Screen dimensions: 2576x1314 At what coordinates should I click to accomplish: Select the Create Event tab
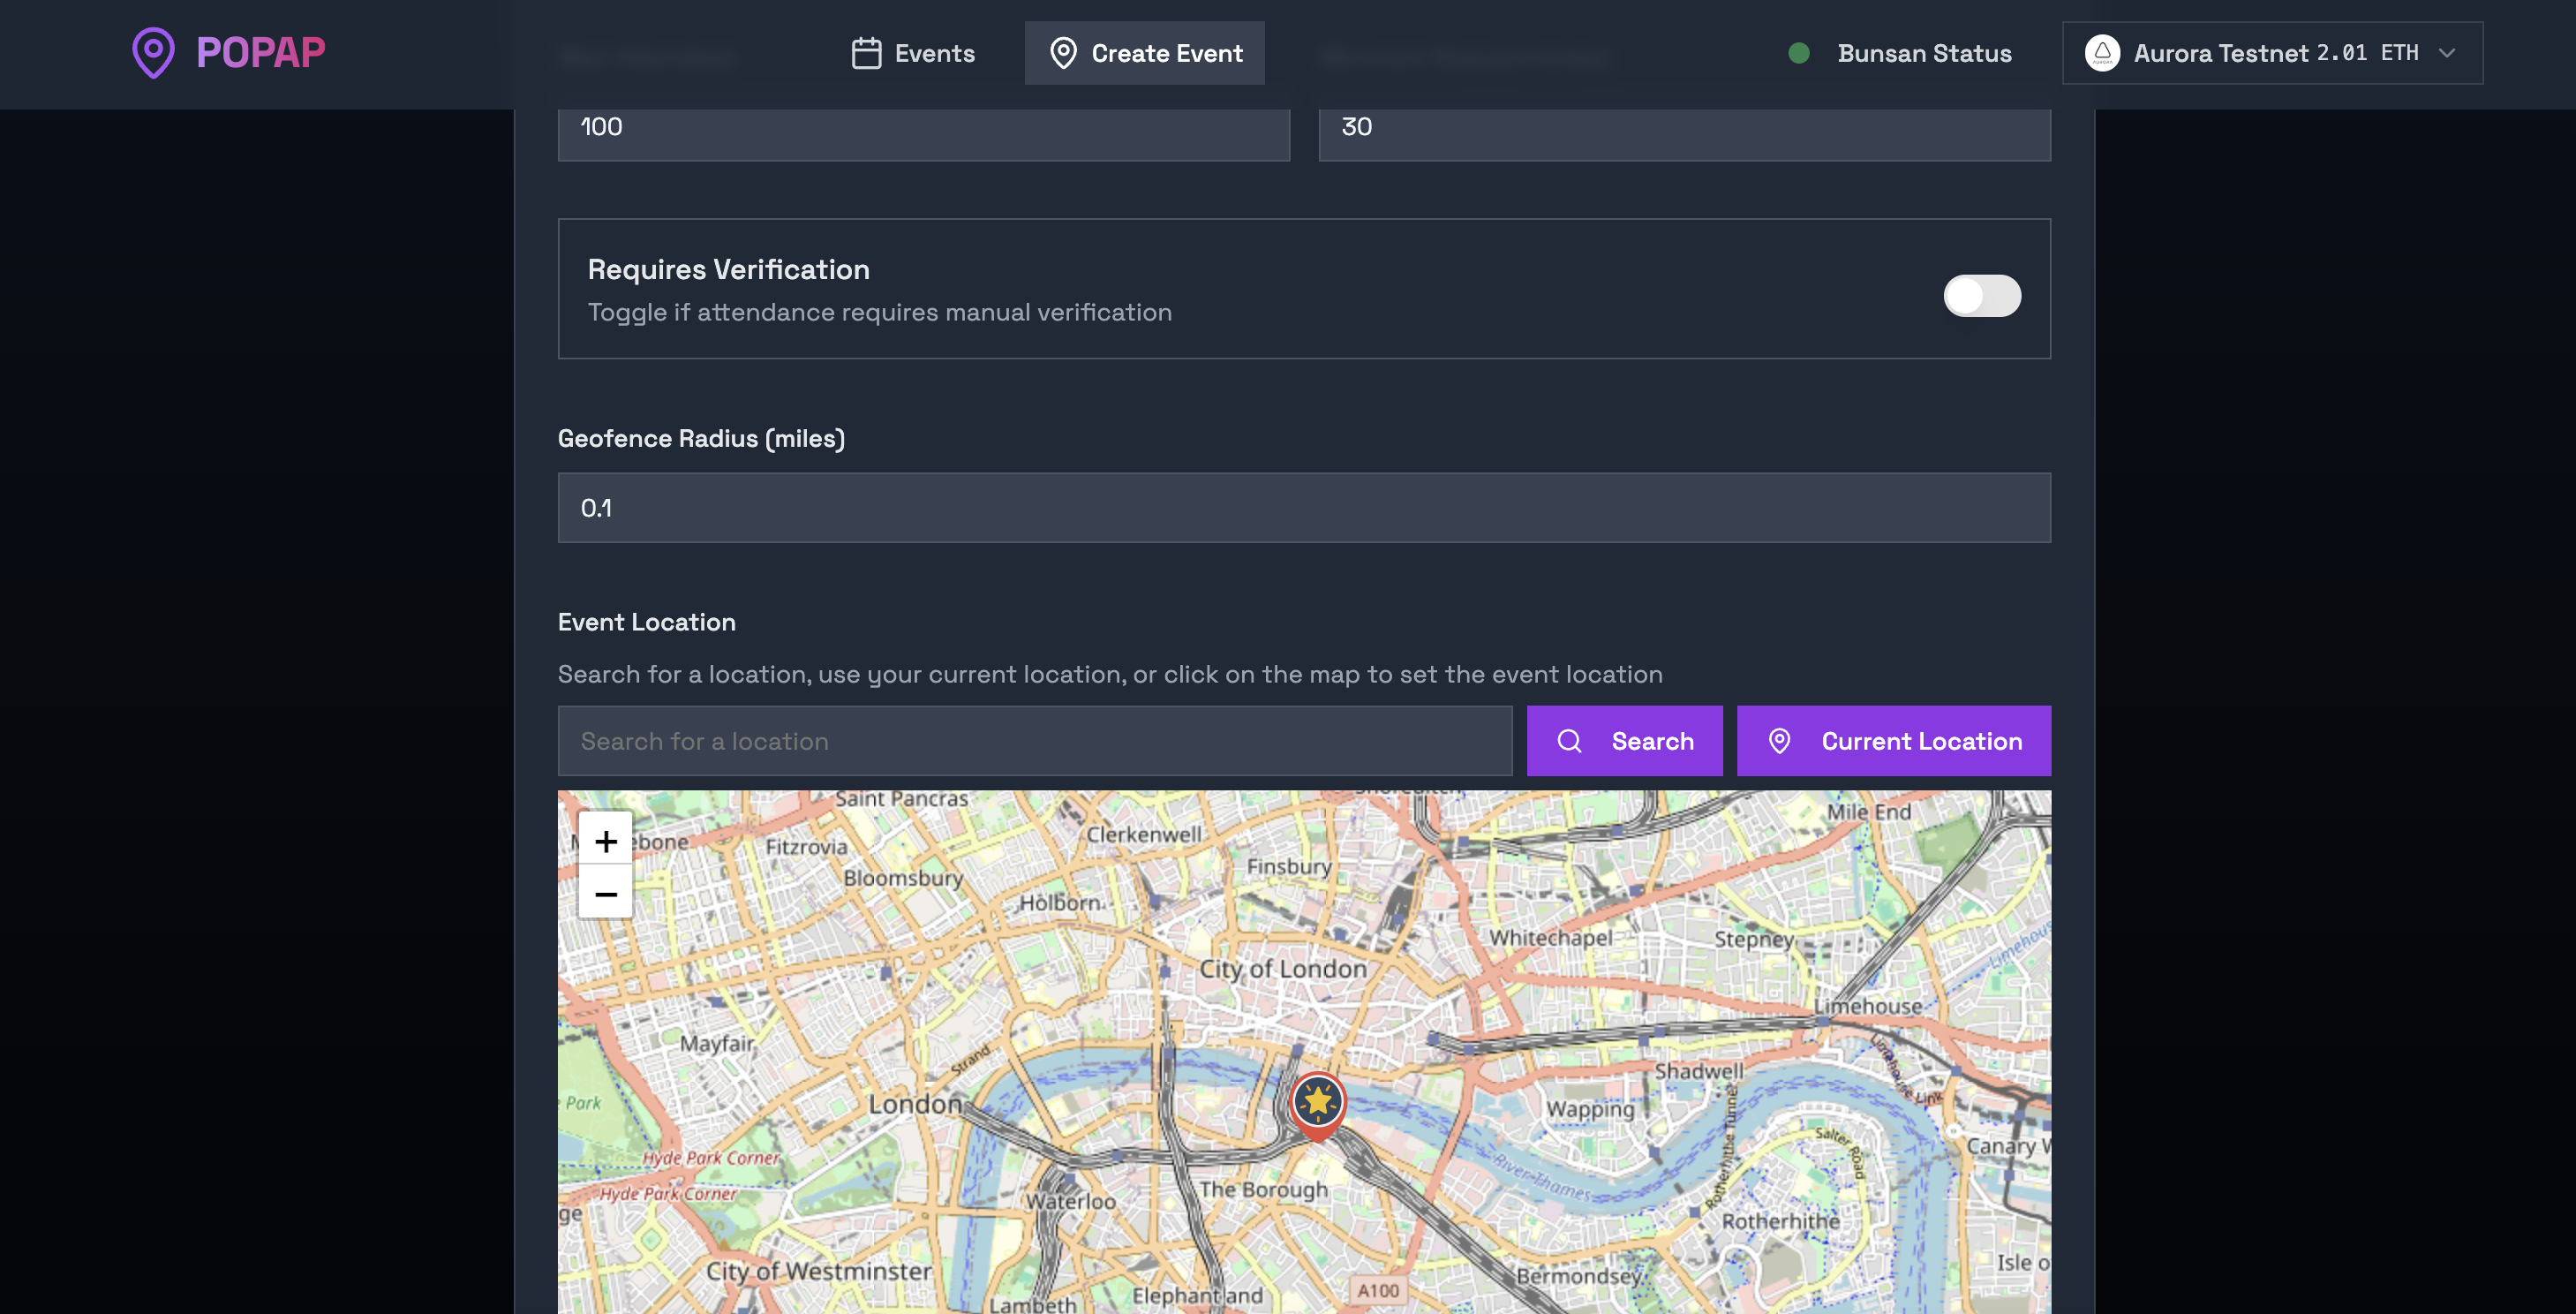click(x=1144, y=53)
